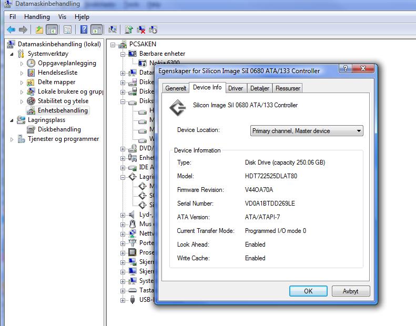This screenshot has width=416, height=326.
Task: Collapse the Systemverktøy node
Action: click(x=12, y=54)
